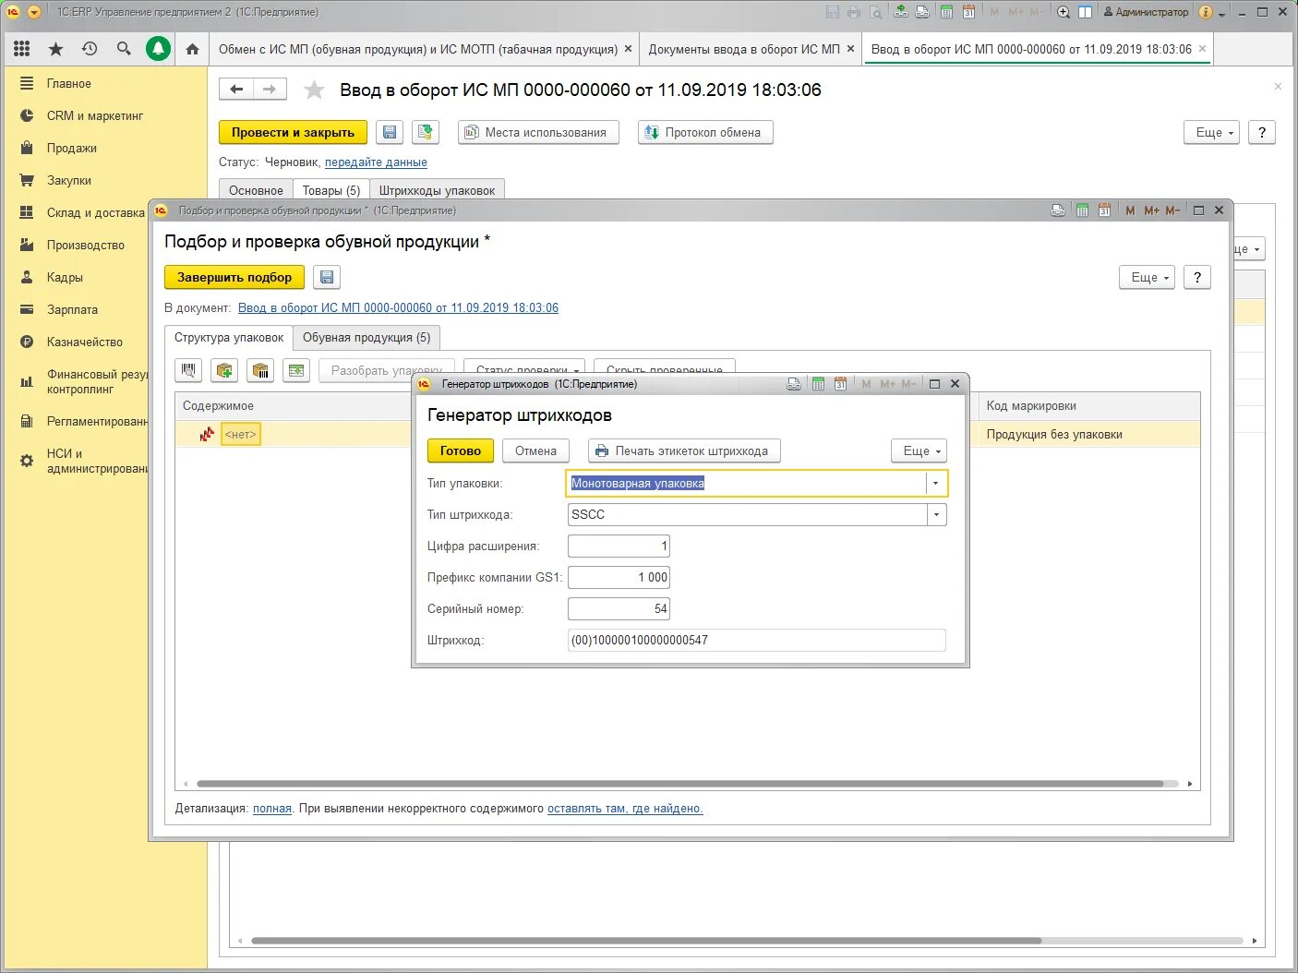Click the 1C application menu dropdown arrow
The width and height of the screenshot is (1298, 973).
tap(34, 12)
